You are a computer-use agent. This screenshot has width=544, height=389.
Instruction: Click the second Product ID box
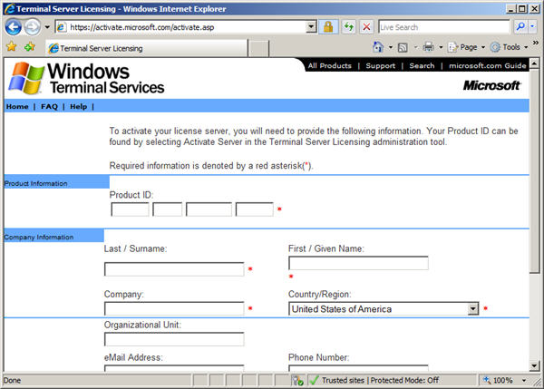167,209
